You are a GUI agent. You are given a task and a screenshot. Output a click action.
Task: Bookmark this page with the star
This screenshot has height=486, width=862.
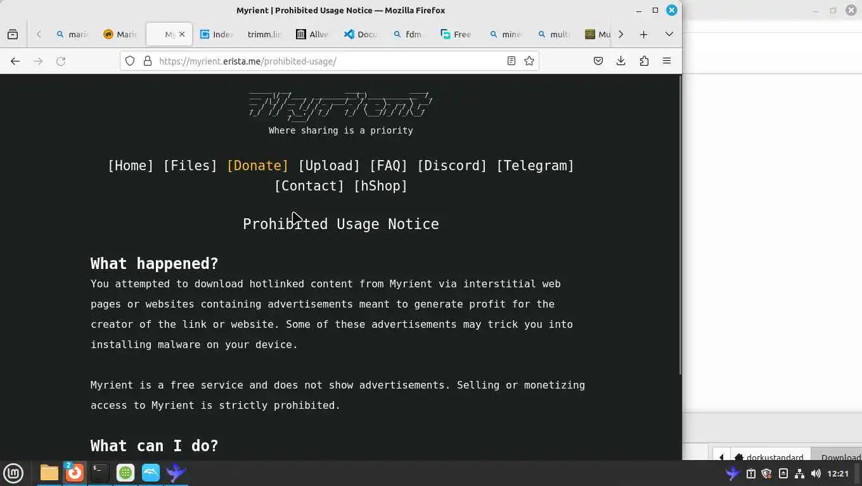pyautogui.click(x=529, y=61)
